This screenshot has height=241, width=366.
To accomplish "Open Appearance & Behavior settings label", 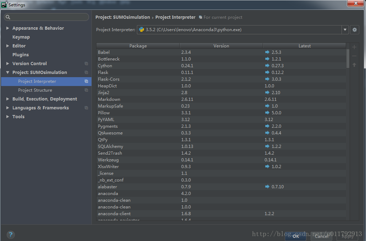I will pyautogui.click(x=38, y=28).
